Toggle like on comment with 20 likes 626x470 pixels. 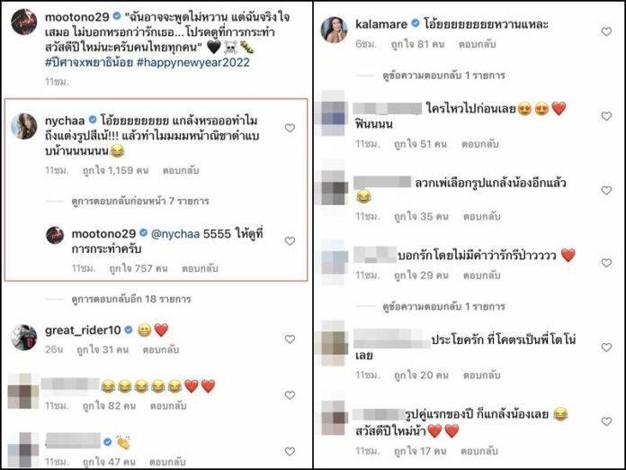pyautogui.click(x=606, y=348)
